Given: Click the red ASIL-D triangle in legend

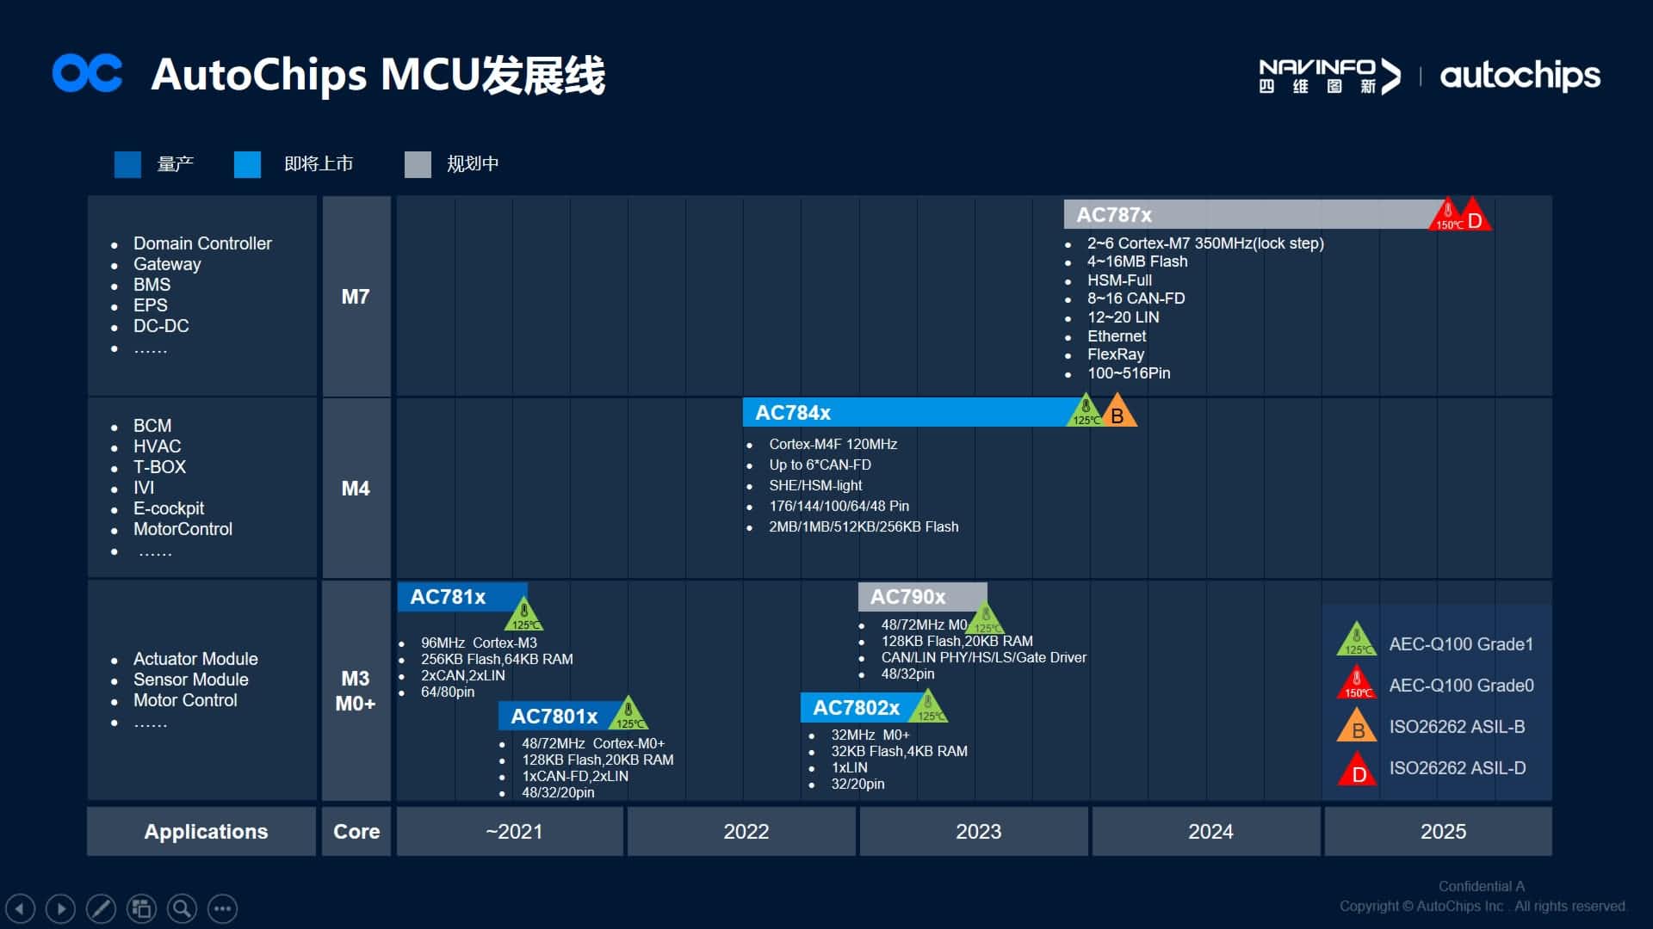Looking at the screenshot, I should tap(1358, 772).
